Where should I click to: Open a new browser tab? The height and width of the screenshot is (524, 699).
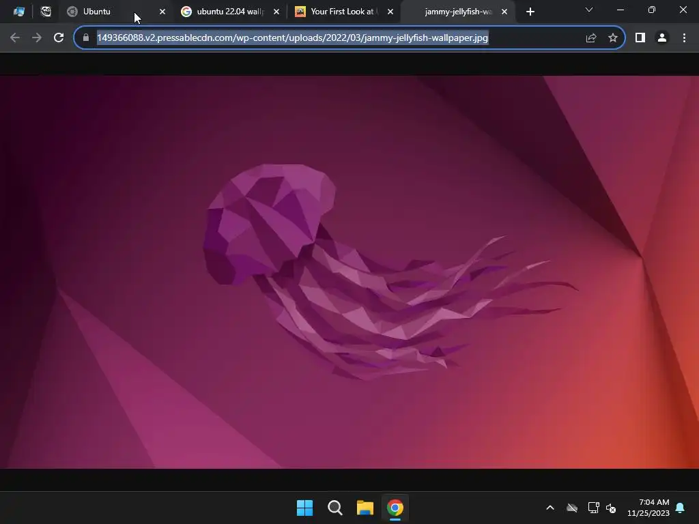click(x=530, y=12)
